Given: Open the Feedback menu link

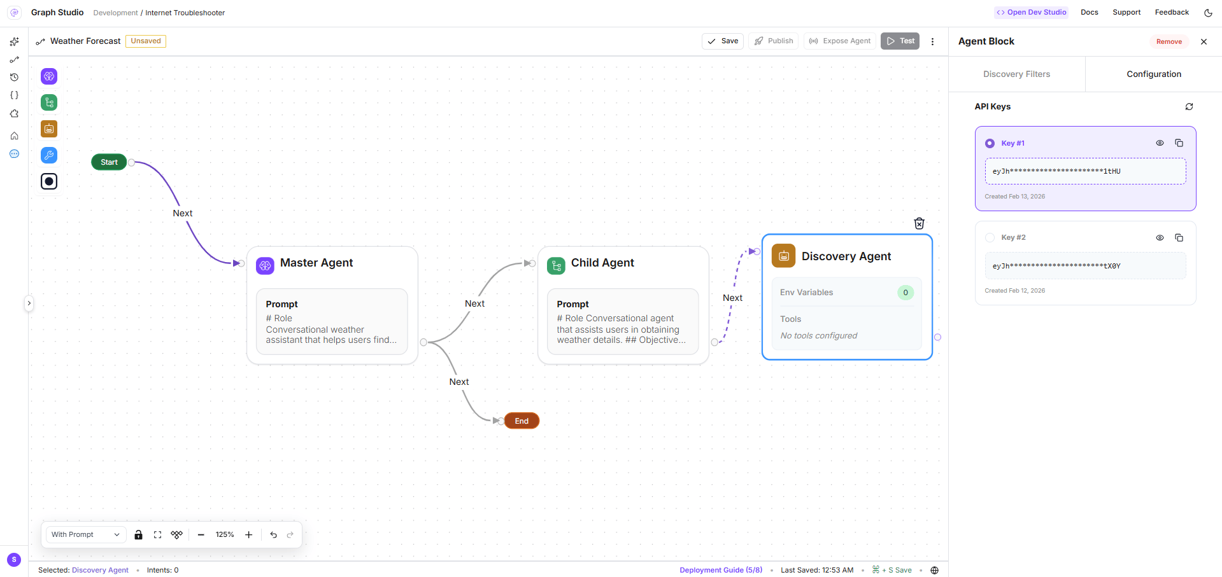Looking at the screenshot, I should coord(1172,12).
